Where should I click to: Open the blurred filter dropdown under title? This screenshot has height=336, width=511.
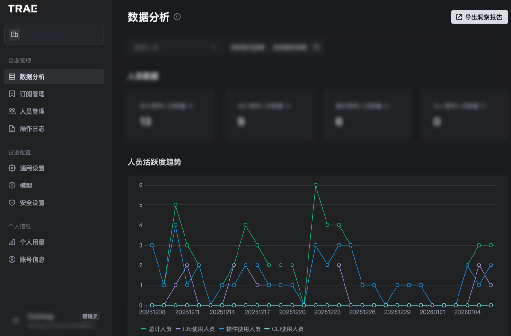(x=176, y=47)
